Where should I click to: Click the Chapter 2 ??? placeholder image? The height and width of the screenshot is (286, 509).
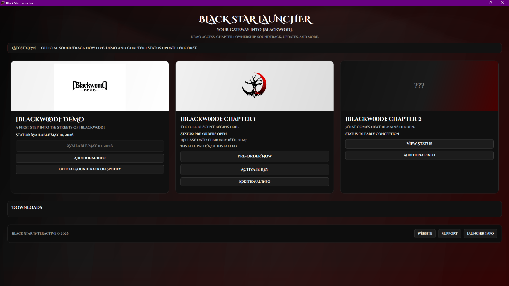click(x=419, y=86)
